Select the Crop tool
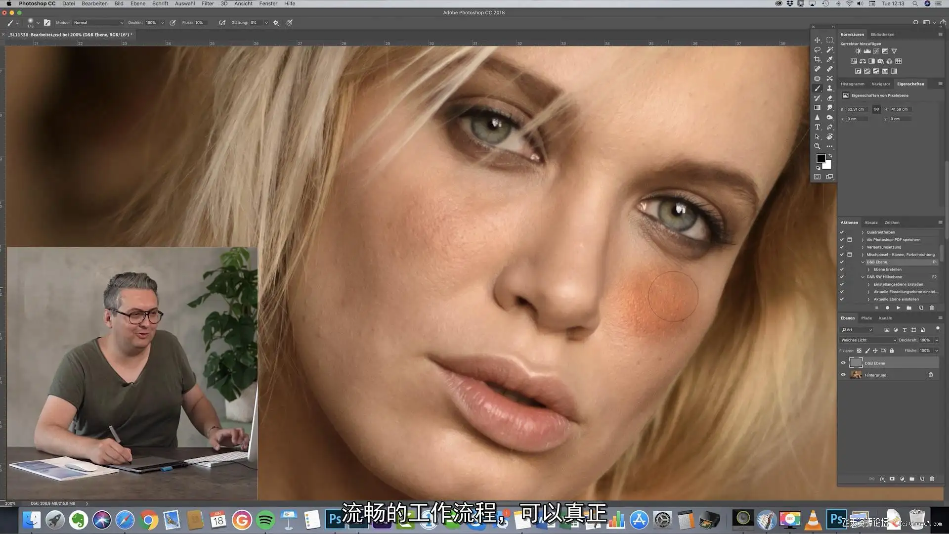949x534 pixels. click(817, 59)
